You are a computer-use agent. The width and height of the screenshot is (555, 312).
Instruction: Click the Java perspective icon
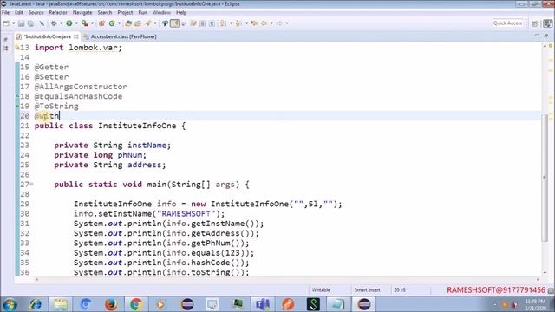(x=548, y=23)
